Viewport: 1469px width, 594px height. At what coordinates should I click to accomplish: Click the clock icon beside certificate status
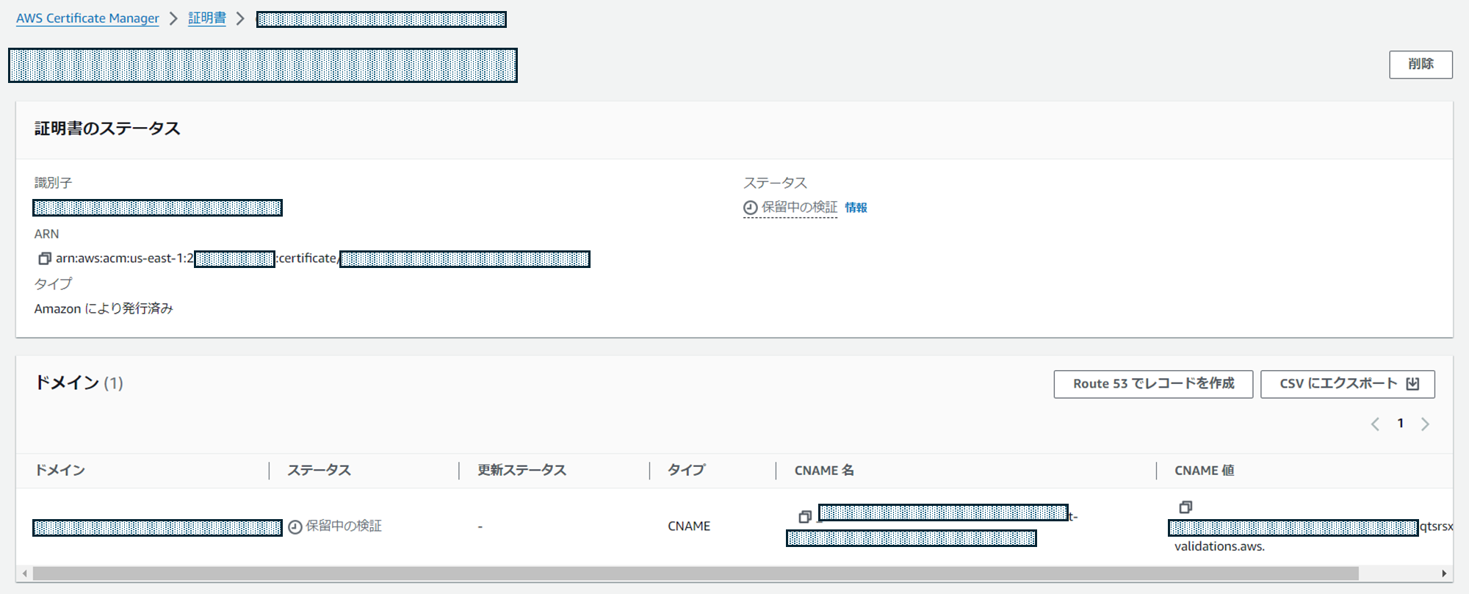coord(750,209)
